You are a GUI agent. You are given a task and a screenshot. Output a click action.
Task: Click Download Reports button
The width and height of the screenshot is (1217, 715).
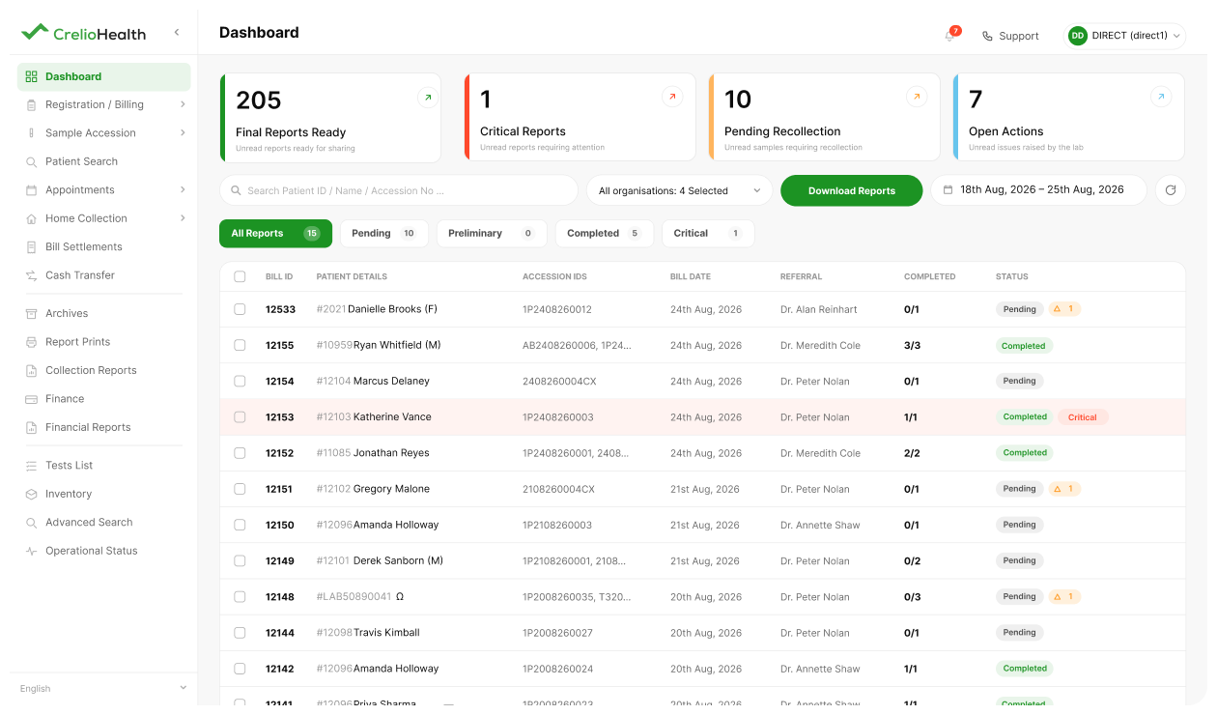(852, 190)
